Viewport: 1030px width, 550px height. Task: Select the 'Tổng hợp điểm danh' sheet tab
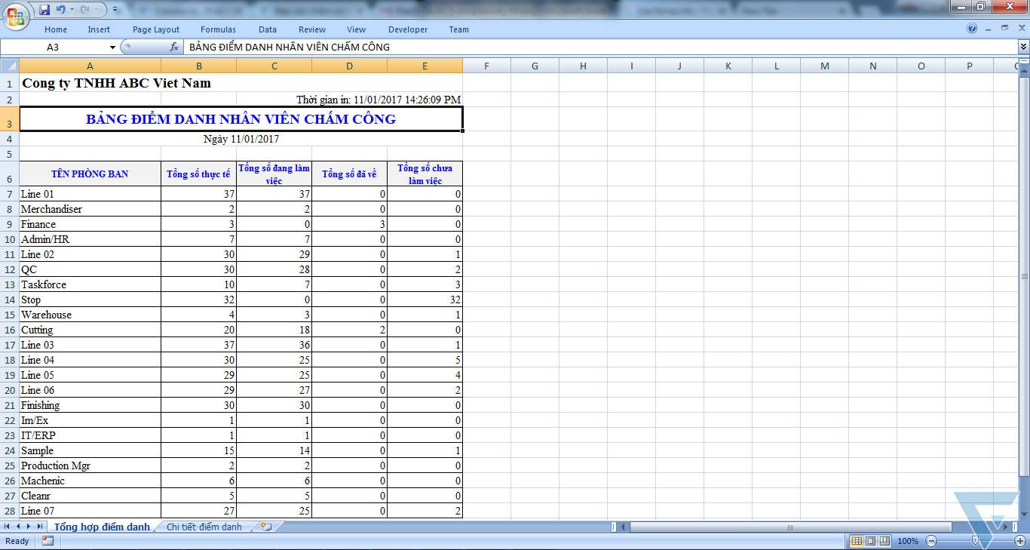[102, 527]
